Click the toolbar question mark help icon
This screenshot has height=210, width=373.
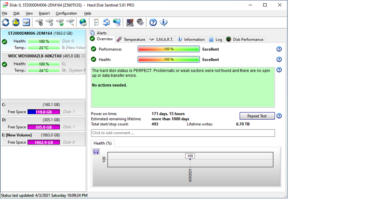point(153,22)
